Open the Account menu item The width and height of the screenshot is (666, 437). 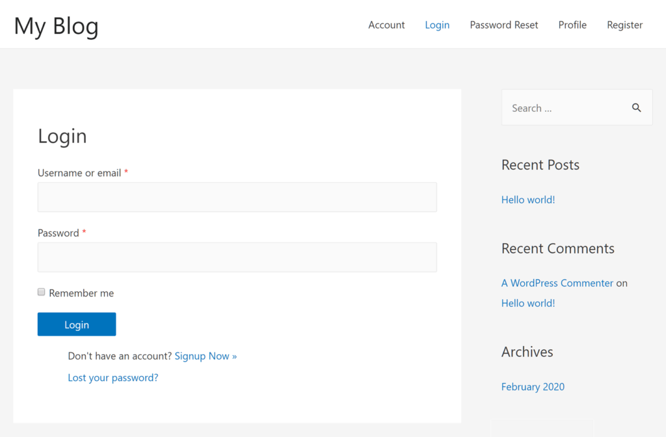(x=386, y=25)
